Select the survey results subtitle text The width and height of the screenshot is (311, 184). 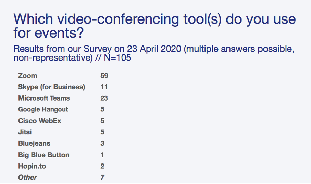153,53
